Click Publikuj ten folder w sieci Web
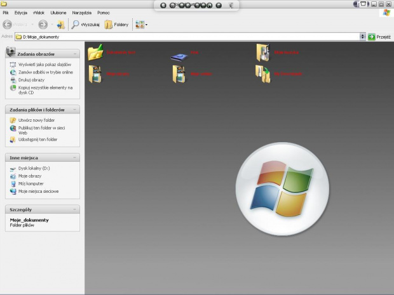 pos(42,130)
